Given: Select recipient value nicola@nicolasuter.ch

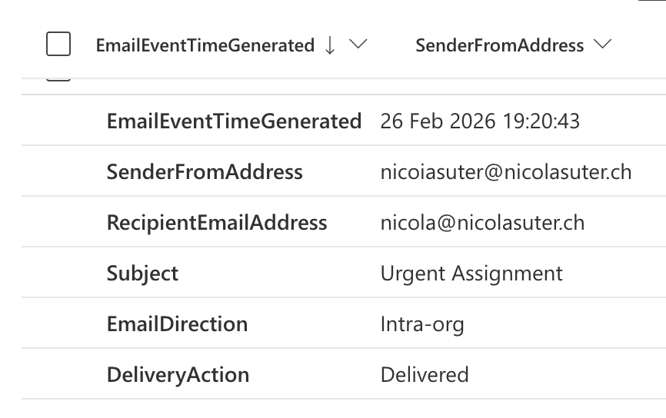Looking at the screenshot, I should tap(482, 223).
